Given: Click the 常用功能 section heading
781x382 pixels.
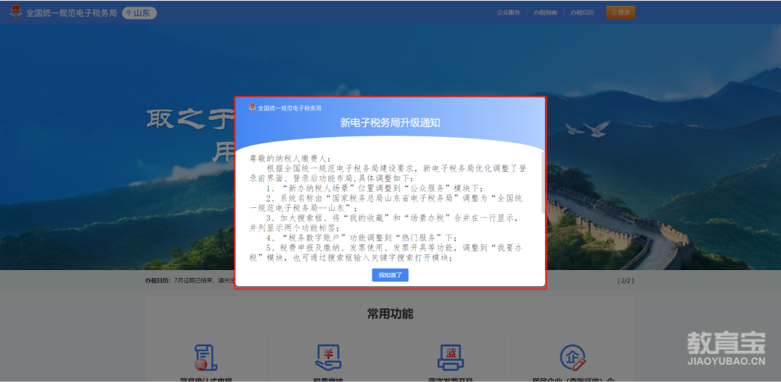Looking at the screenshot, I should tap(390, 314).
